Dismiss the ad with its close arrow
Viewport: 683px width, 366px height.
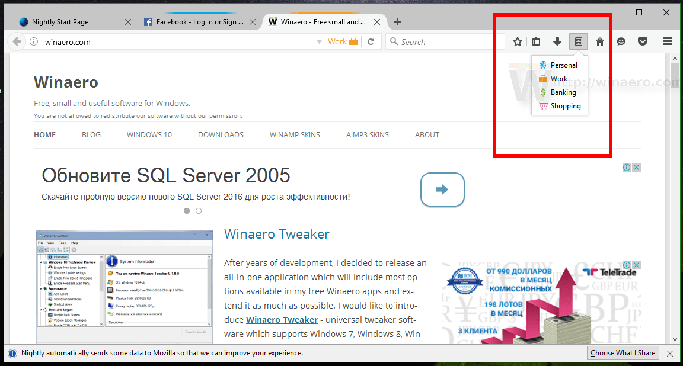[636, 168]
